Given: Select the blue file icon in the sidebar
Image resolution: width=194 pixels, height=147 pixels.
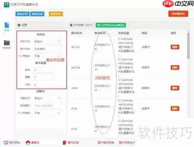Looking at the screenshot, I should click(x=7, y=25).
